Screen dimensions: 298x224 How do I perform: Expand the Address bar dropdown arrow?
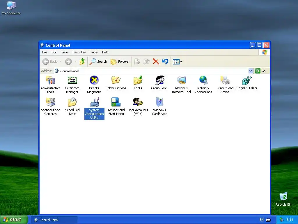(x=251, y=71)
